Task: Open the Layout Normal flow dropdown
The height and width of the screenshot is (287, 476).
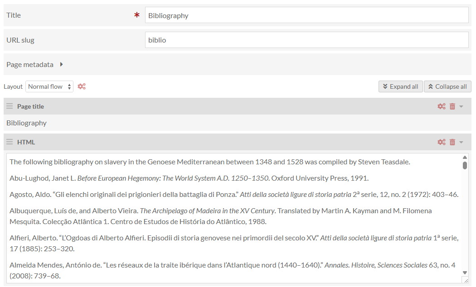Action: (49, 86)
